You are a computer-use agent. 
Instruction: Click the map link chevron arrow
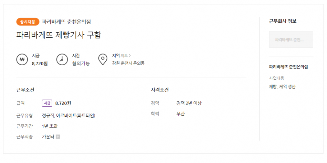pos(130,56)
